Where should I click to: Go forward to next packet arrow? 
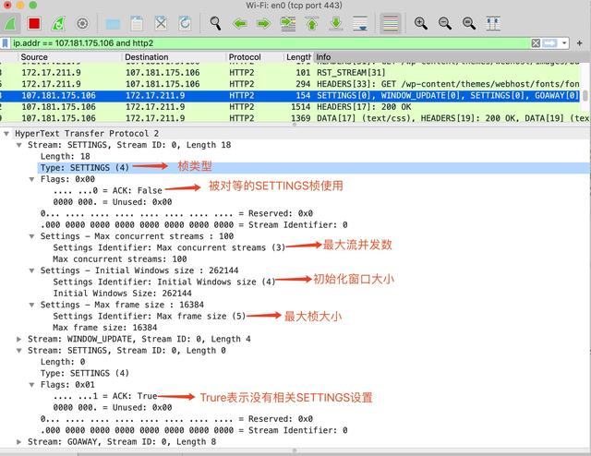tap(263, 24)
